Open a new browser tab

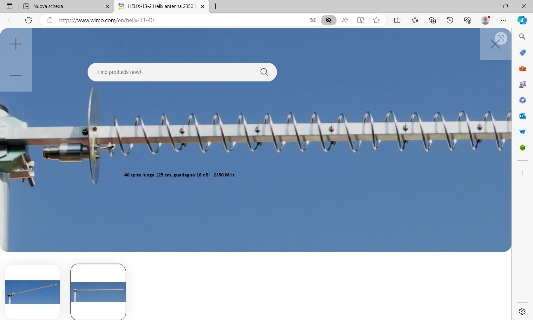(x=216, y=6)
